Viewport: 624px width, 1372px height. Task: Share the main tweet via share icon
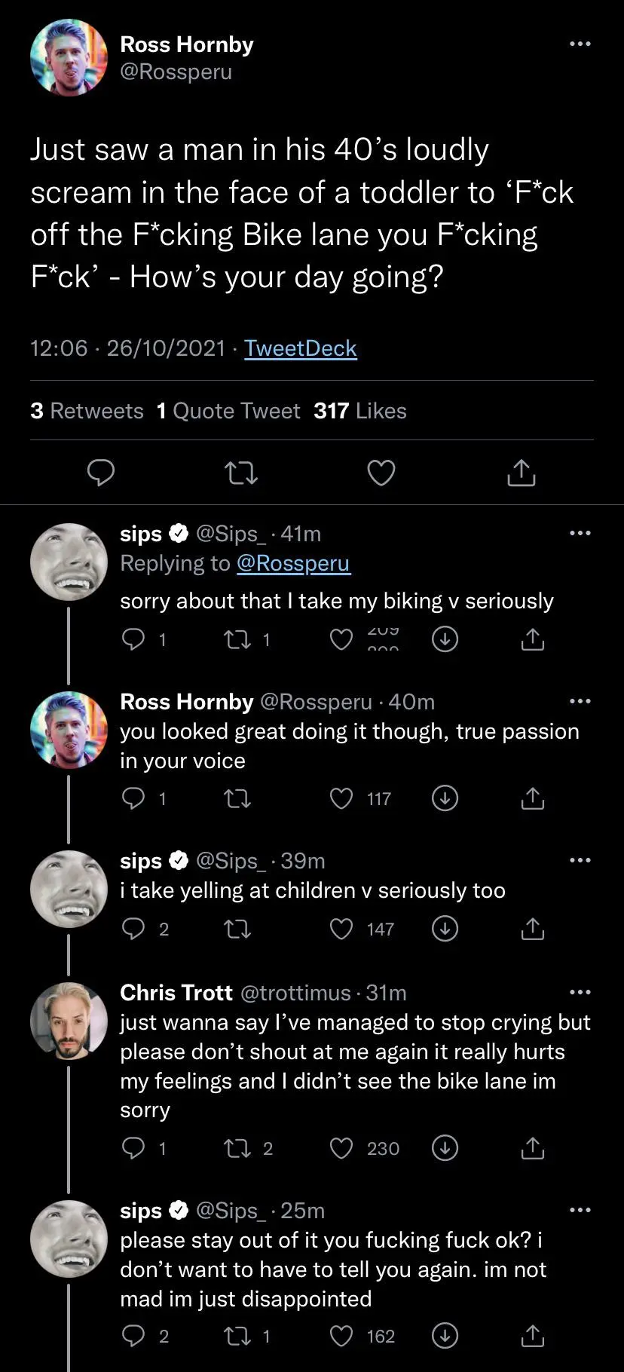click(521, 473)
